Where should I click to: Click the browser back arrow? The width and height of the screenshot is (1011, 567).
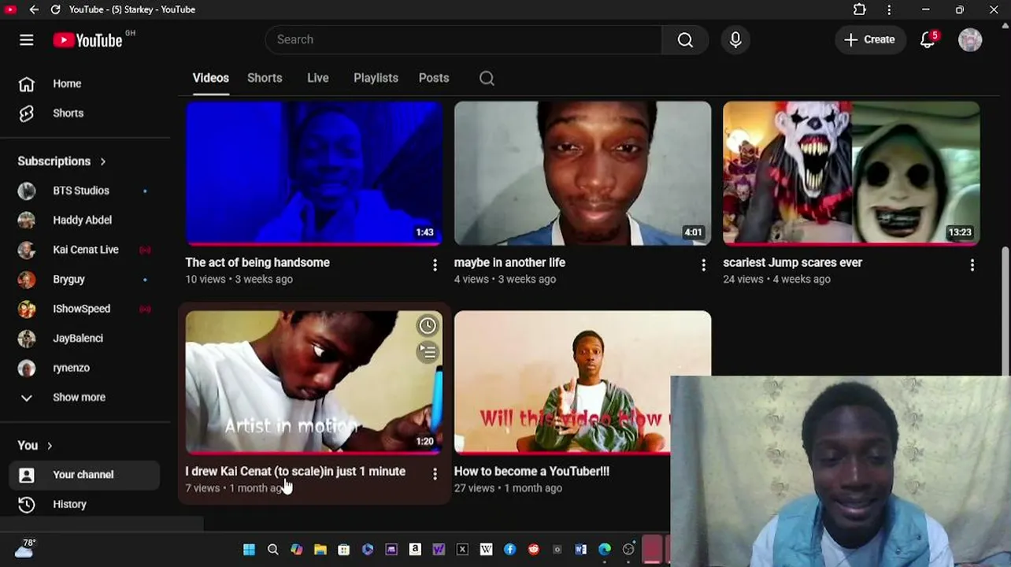[34, 9]
